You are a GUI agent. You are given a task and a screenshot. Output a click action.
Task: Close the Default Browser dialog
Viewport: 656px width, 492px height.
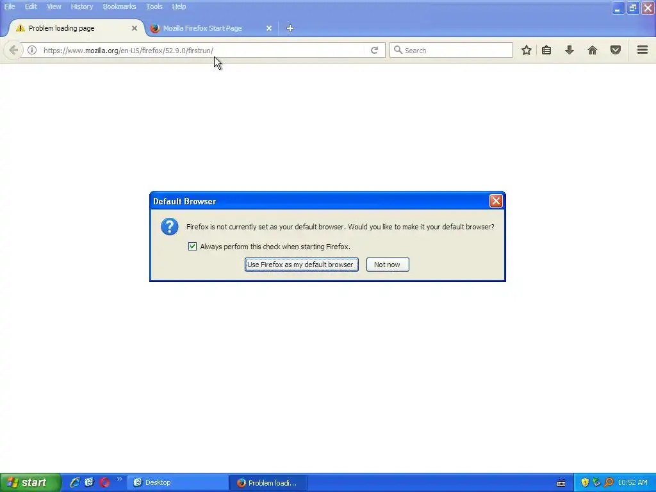tap(496, 201)
